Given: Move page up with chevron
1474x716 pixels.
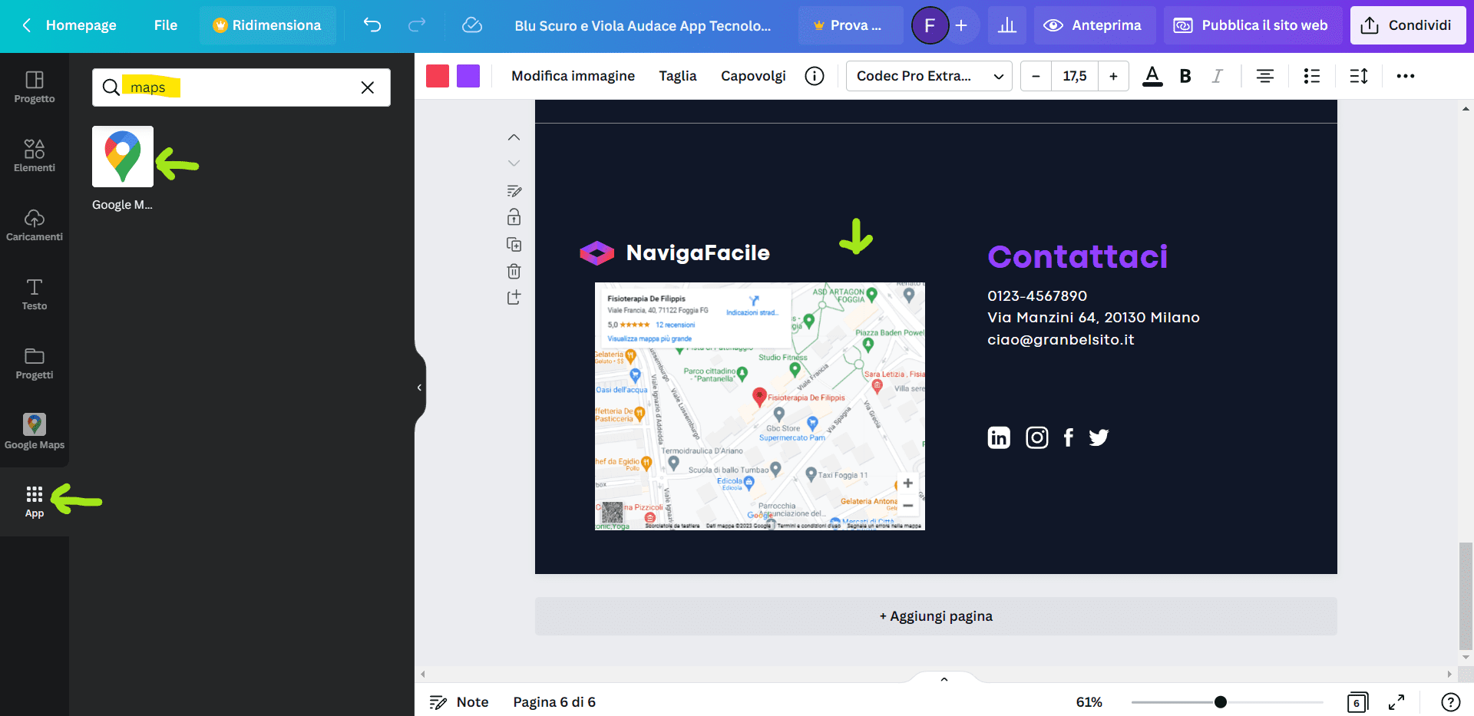Looking at the screenshot, I should pos(514,137).
